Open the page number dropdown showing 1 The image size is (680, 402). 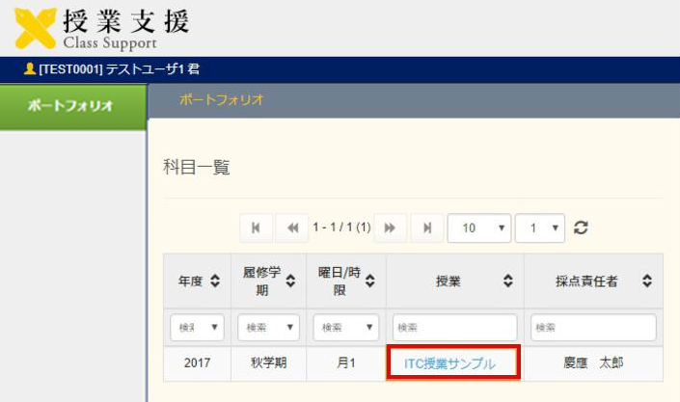[540, 228]
